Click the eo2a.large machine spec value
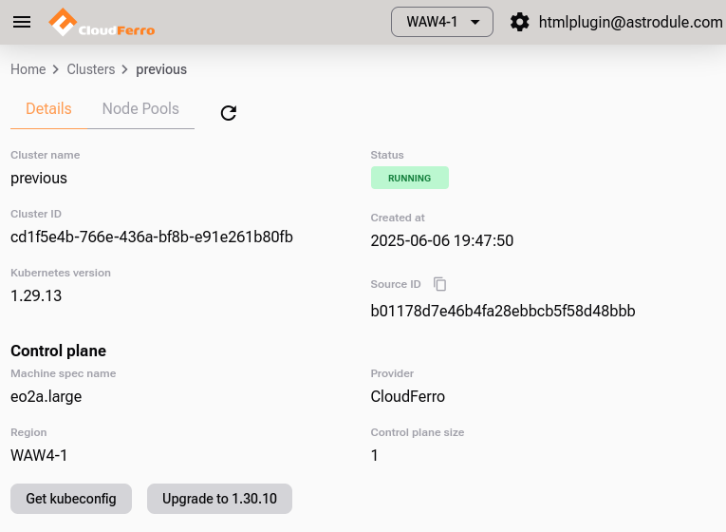 click(46, 396)
